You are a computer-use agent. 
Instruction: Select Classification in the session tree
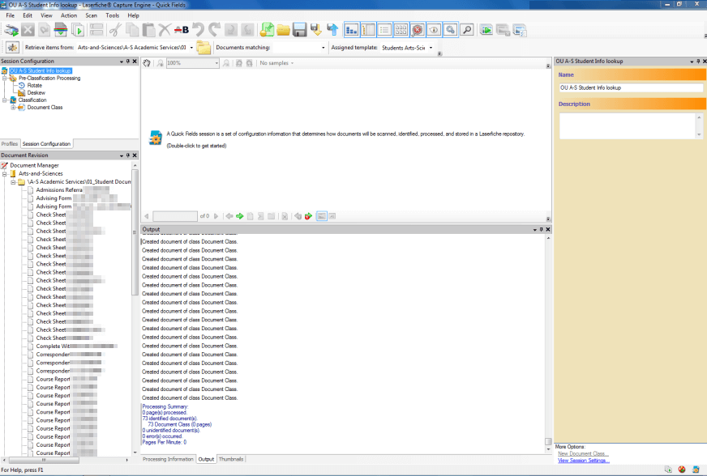point(32,100)
